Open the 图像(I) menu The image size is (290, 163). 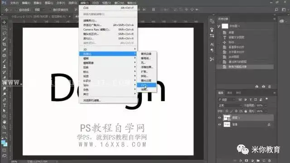[x=38, y=3]
